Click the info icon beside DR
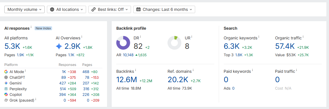329x109 pixels. click(140, 37)
